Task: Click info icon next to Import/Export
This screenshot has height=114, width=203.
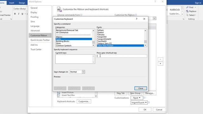Action: click(149, 102)
